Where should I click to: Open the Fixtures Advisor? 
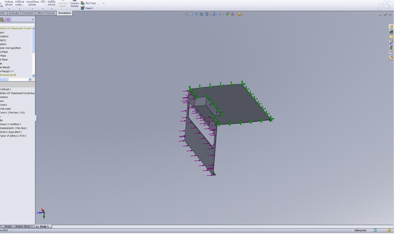click(9, 3)
